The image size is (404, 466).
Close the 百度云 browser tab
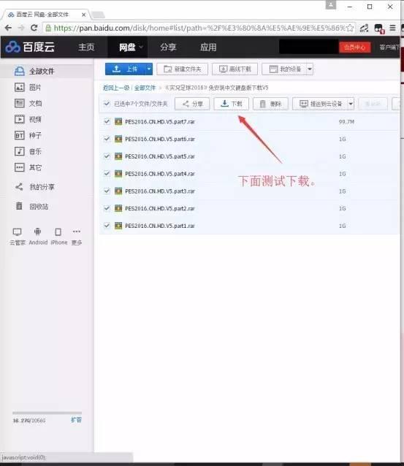[84, 15]
